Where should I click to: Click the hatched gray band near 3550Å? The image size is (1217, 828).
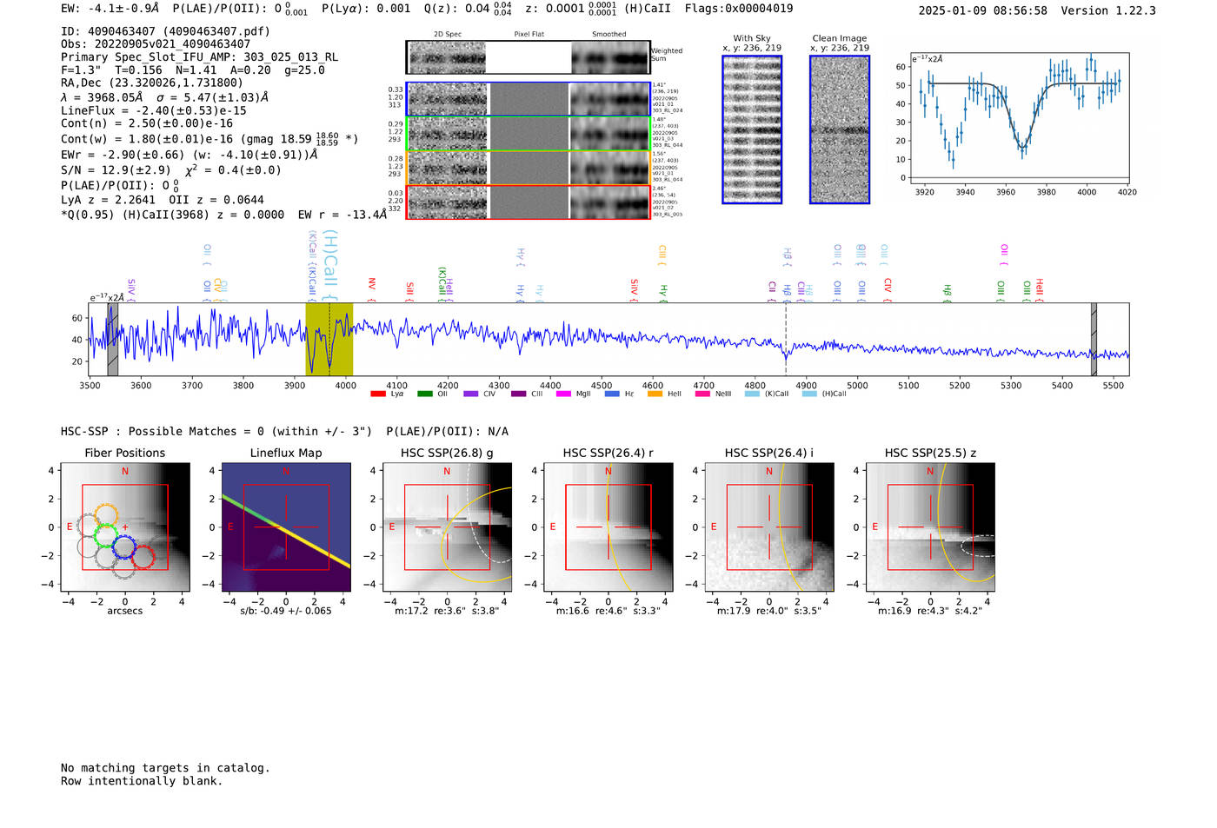(x=112, y=339)
